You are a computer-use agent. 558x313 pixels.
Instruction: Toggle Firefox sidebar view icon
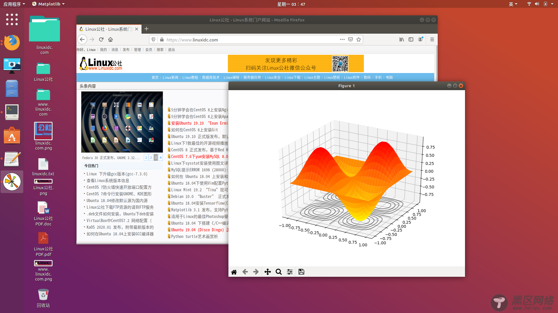click(411, 39)
